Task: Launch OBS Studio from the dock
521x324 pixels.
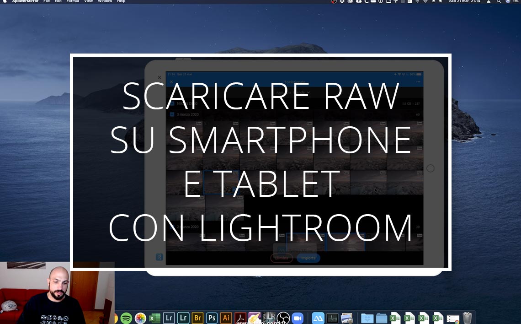Action: [283, 318]
